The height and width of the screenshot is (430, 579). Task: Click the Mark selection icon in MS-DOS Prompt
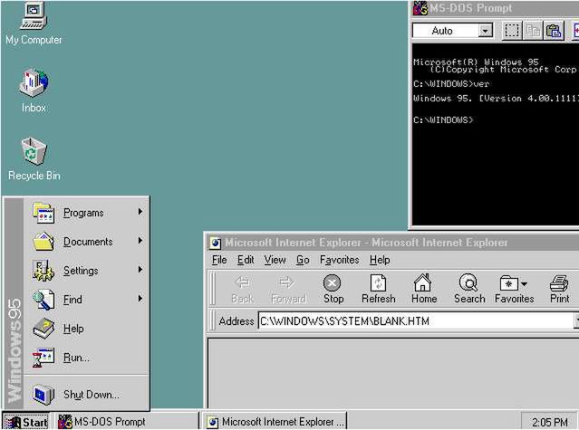[511, 31]
